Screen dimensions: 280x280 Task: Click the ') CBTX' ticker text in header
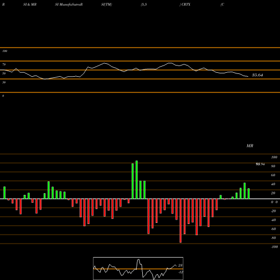pyautogui.click(x=185, y=4)
